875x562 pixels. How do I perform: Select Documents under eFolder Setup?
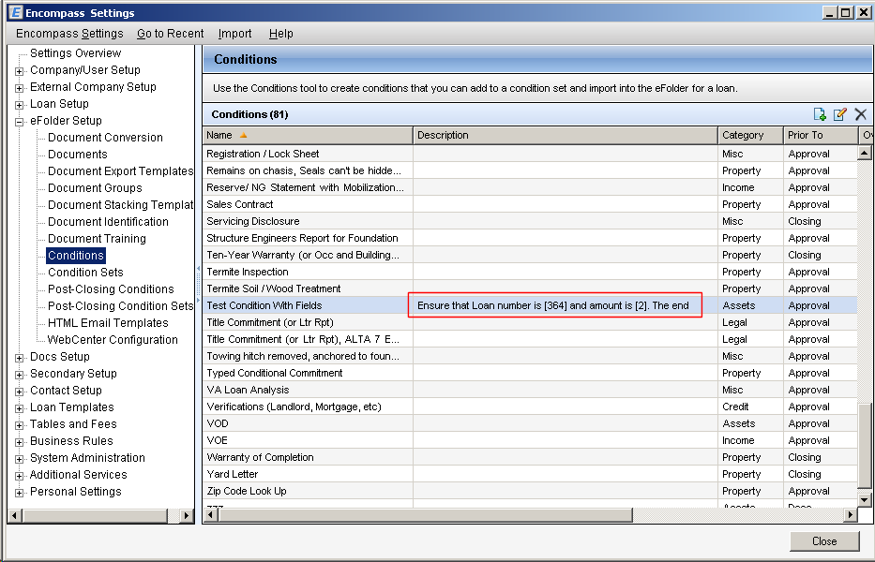click(78, 155)
